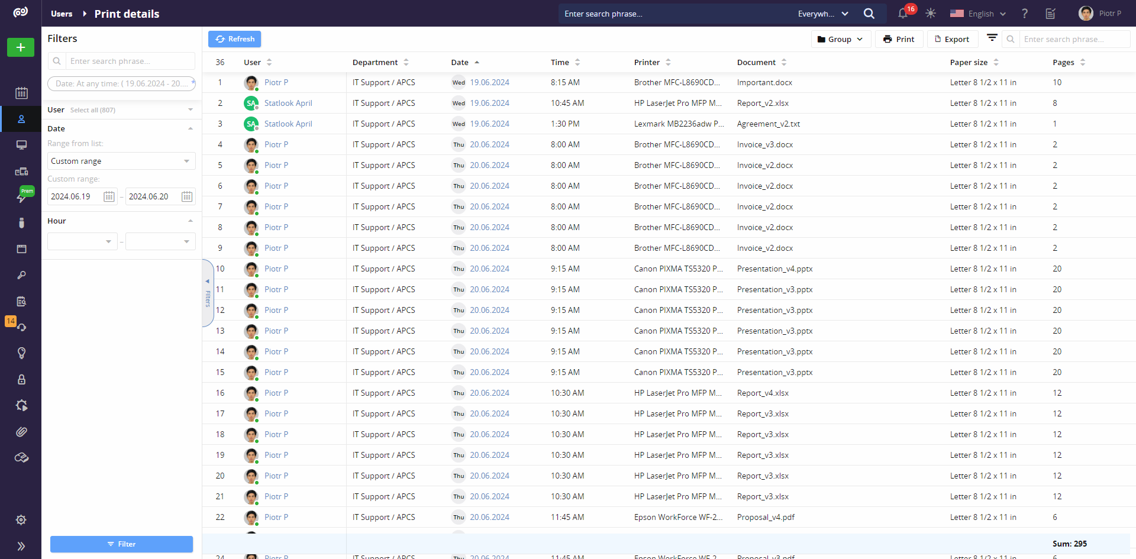Collapse the Filters panel handle
This screenshot has height=559, width=1136.
point(208,293)
